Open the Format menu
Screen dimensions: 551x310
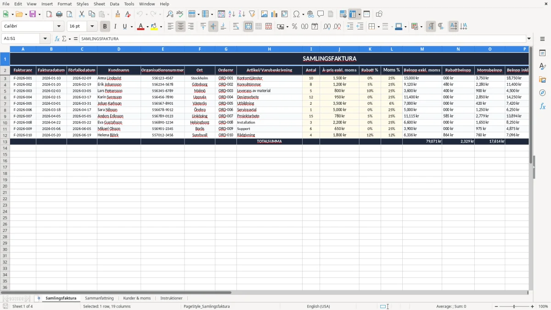pyautogui.click(x=64, y=4)
